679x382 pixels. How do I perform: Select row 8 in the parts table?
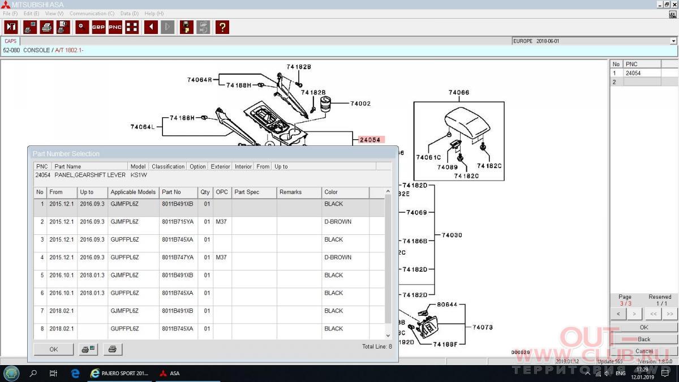tap(209, 332)
